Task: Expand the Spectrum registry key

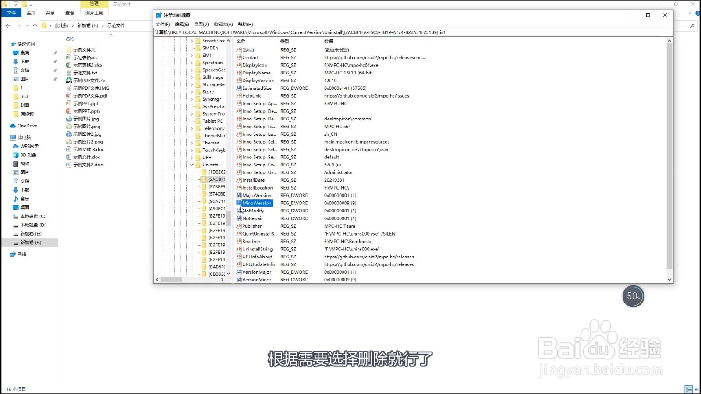Action: [192, 63]
